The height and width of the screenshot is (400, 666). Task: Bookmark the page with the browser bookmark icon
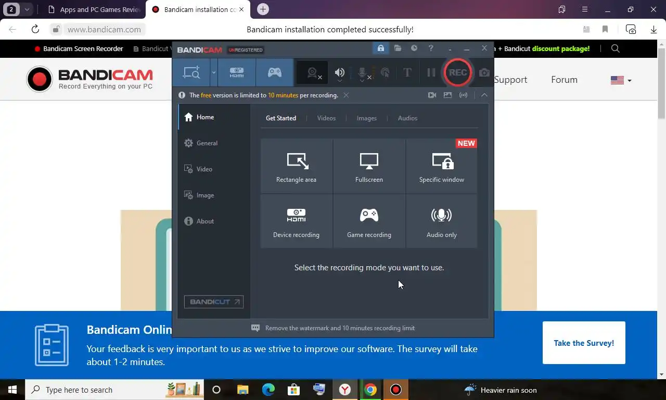coord(605,29)
